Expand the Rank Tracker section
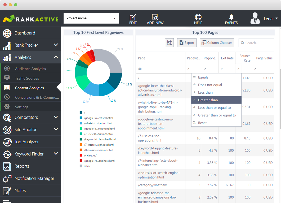This screenshot has width=281, height=203. tap(56, 45)
